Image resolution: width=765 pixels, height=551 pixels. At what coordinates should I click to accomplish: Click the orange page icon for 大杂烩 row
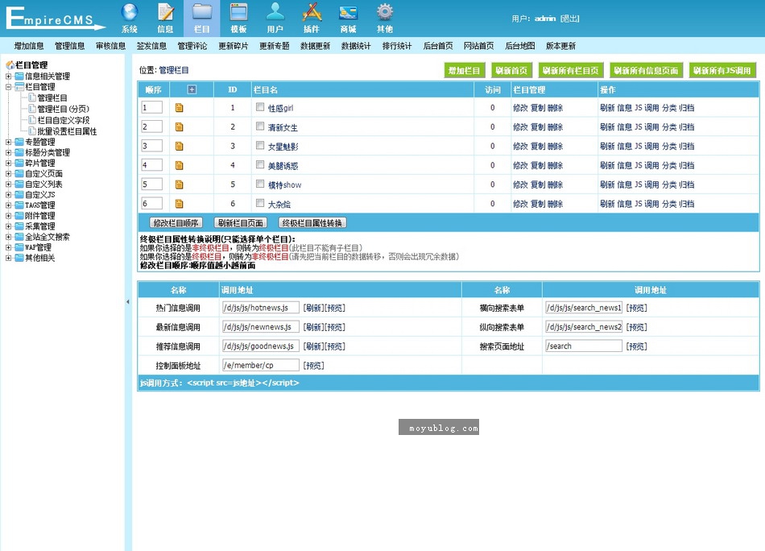[179, 204]
